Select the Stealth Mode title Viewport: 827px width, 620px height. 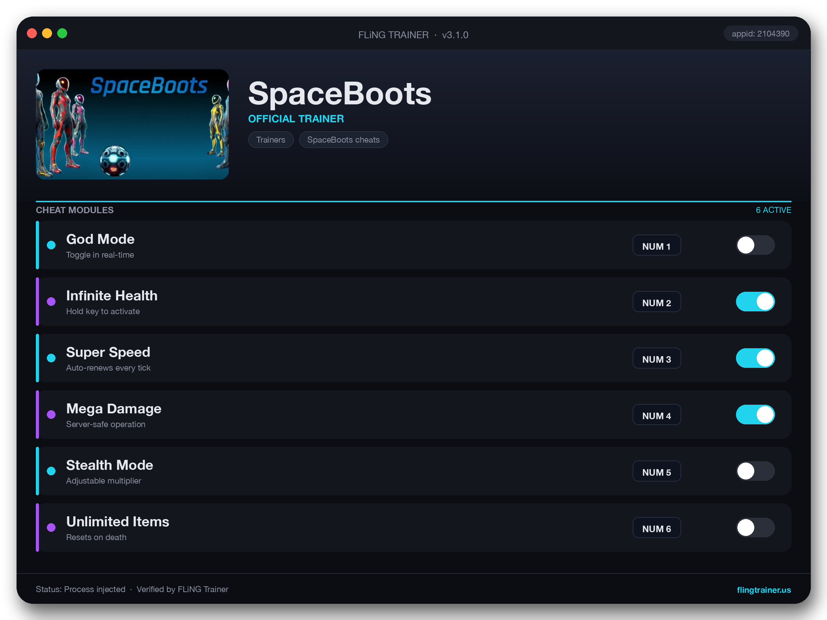point(110,465)
